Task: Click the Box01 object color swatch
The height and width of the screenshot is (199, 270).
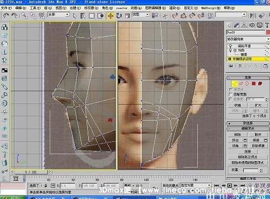Action: [x=268, y=33]
